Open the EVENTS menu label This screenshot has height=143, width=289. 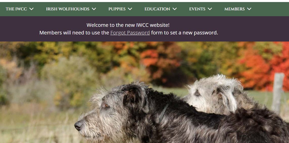click(197, 9)
